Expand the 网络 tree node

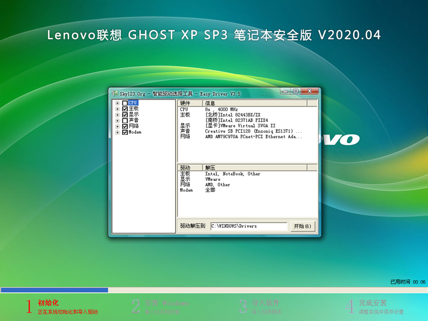(x=117, y=126)
